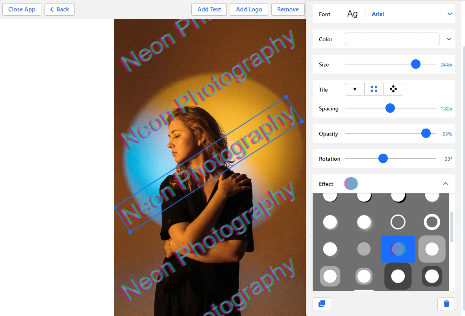Expand the Color options chevron
Image resolution: width=465 pixels, height=316 pixels.
449,39
